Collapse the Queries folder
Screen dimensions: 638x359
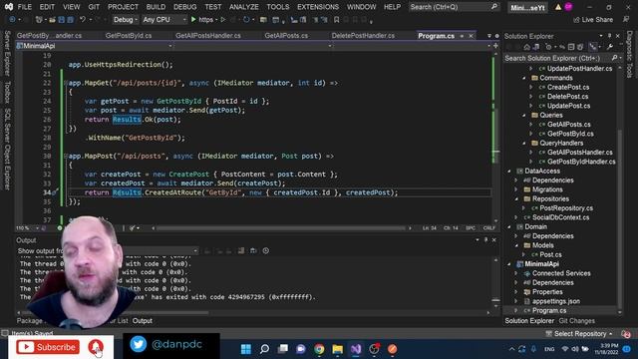pos(524,116)
